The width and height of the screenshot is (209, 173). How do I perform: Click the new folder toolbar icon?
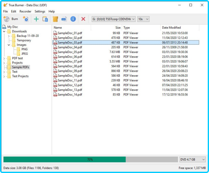(x=55, y=19)
